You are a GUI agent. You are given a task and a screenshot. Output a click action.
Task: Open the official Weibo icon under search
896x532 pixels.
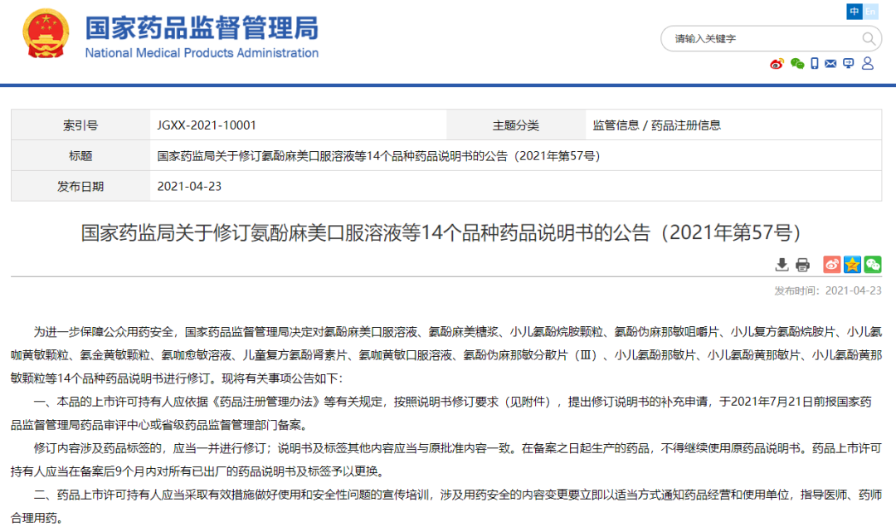(x=777, y=63)
